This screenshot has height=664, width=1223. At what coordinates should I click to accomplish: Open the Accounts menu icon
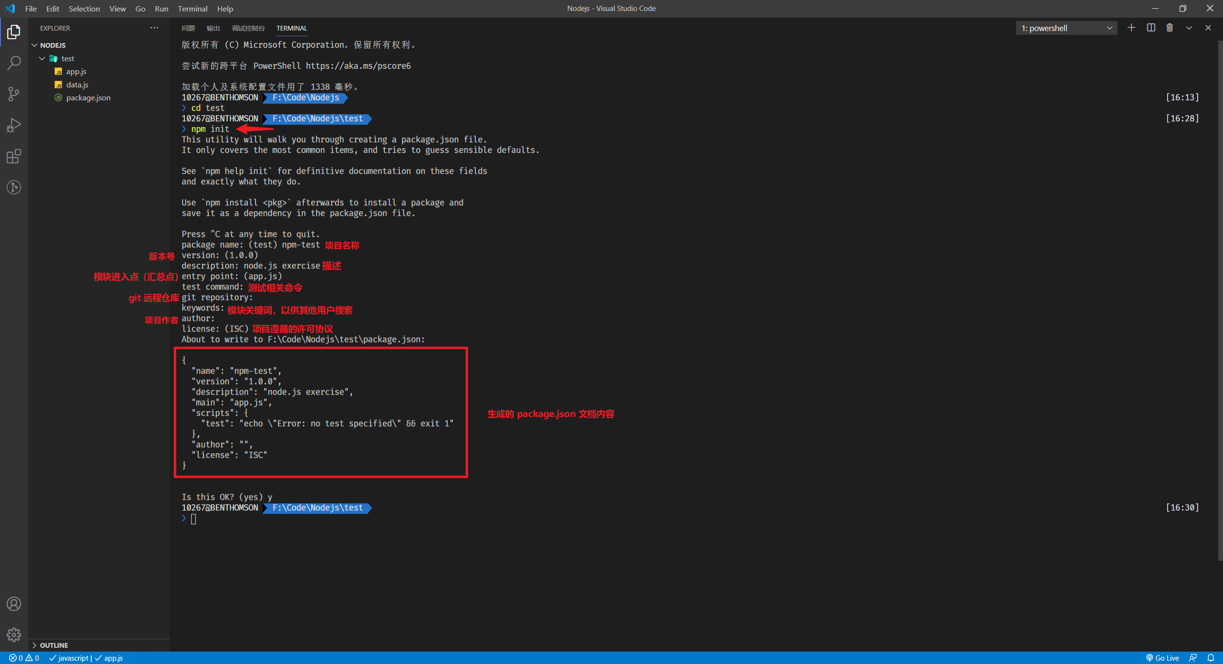[x=14, y=604]
